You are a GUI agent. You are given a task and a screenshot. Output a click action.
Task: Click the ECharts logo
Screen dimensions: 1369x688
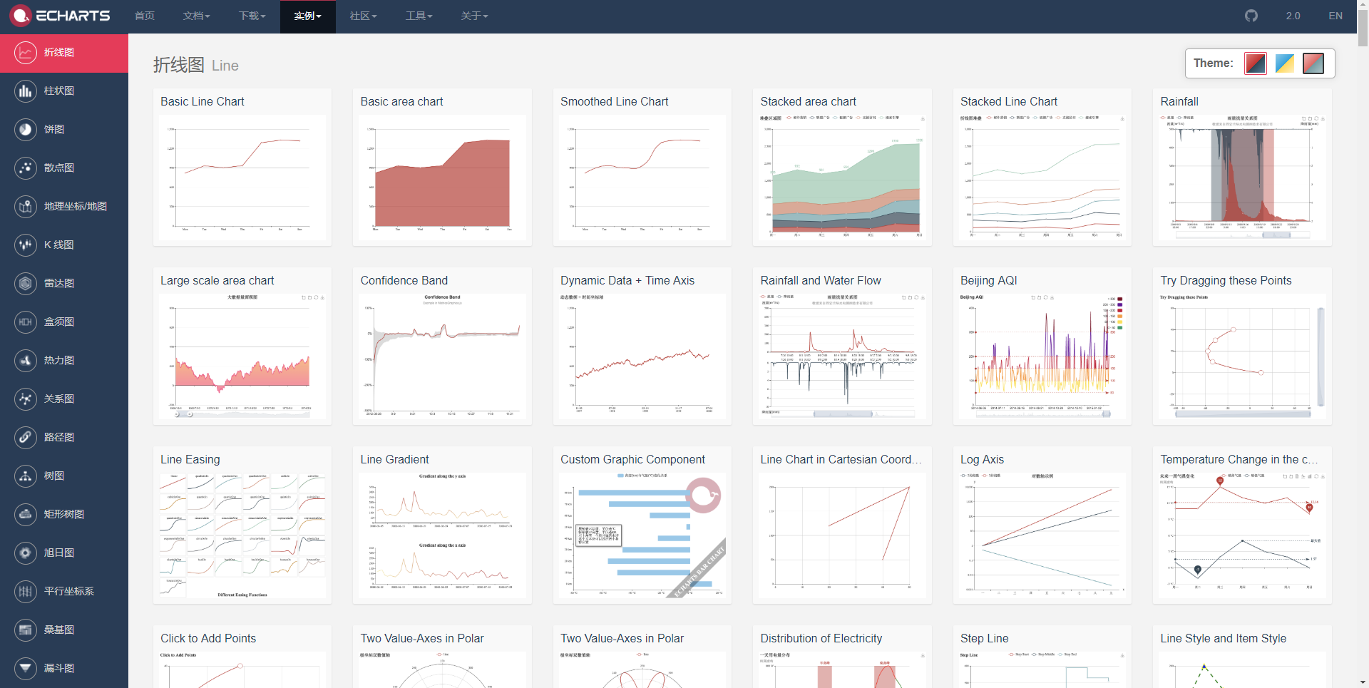click(61, 16)
